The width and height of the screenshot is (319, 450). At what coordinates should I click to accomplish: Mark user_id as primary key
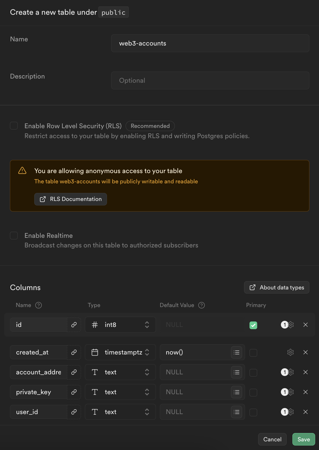pos(253,413)
